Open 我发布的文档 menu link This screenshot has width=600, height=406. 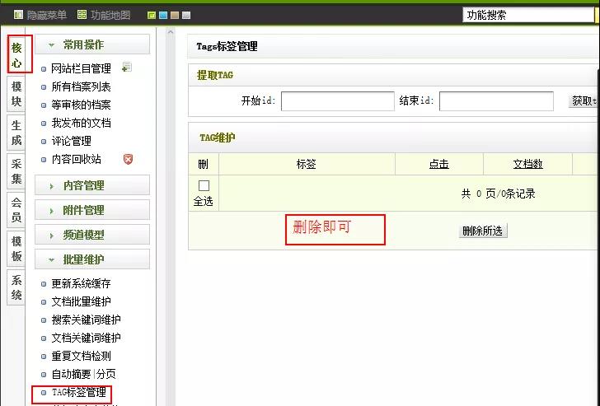click(81, 123)
